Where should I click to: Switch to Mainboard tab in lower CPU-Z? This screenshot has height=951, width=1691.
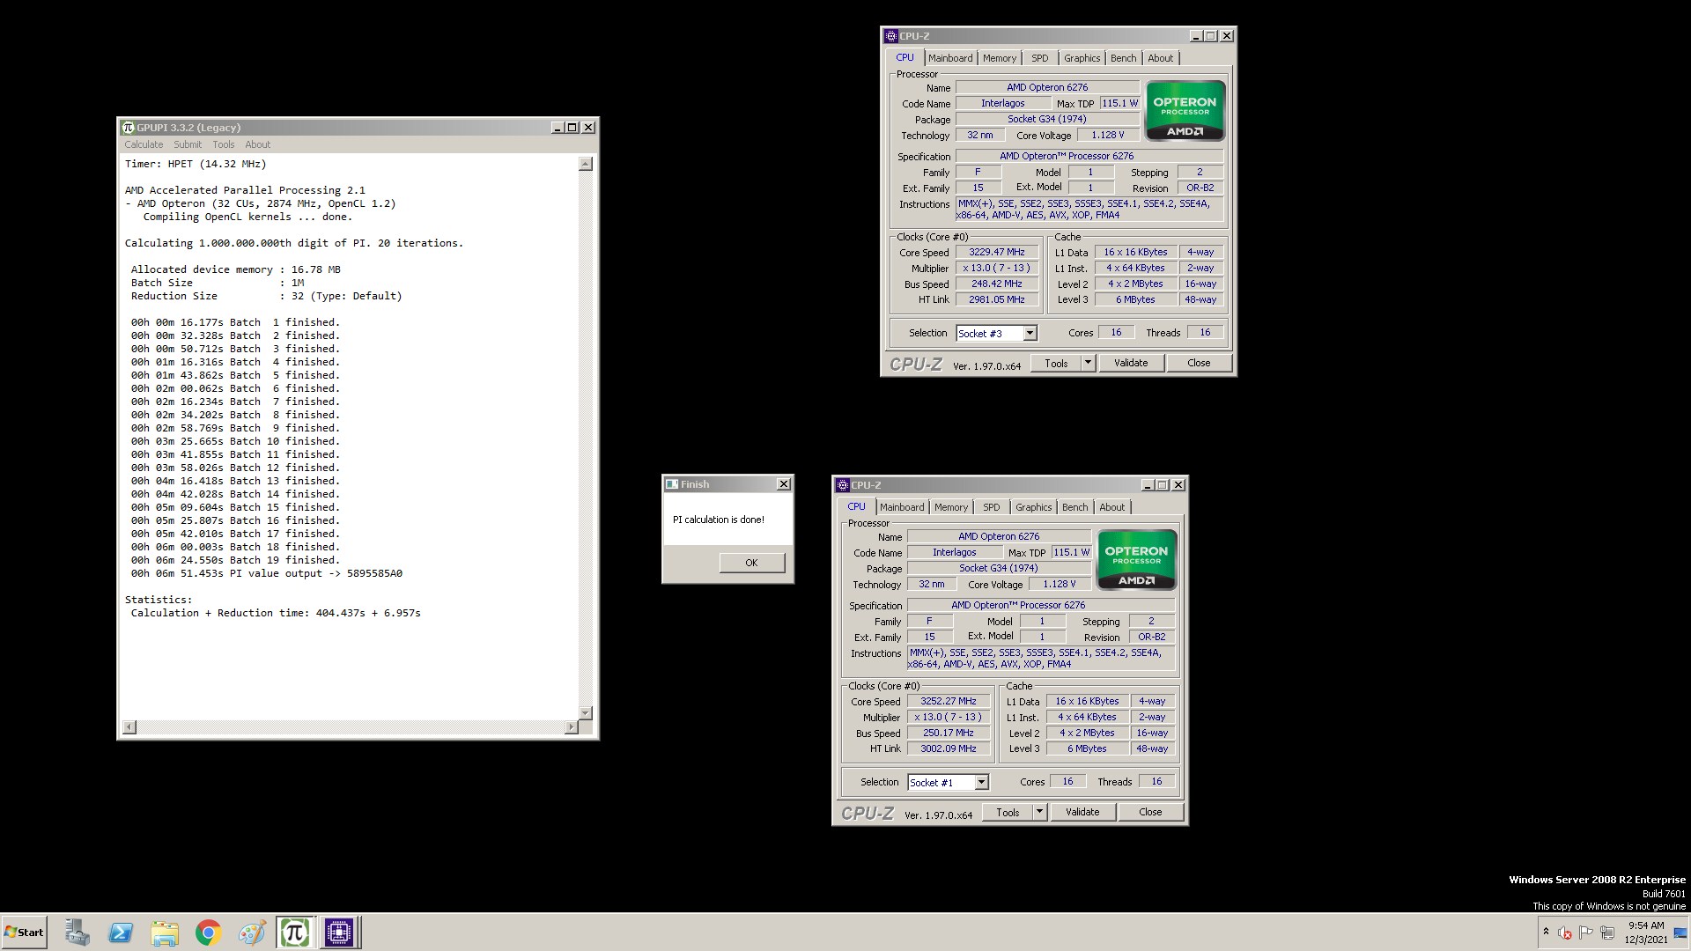tap(902, 507)
